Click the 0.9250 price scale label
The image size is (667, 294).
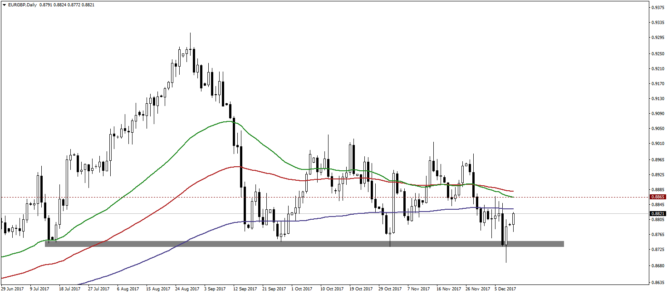[658, 54]
